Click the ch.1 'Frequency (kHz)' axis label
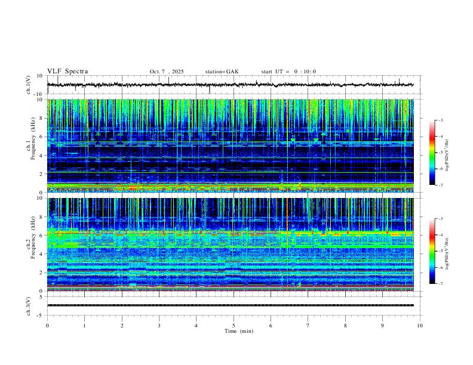The height and width of the screenshot is (365, 473). (x=33, y=139)
